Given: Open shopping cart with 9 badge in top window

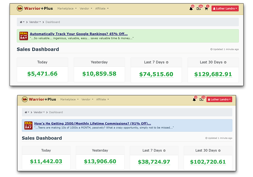Looking at the screenshot, I should [x=206, y=9].
